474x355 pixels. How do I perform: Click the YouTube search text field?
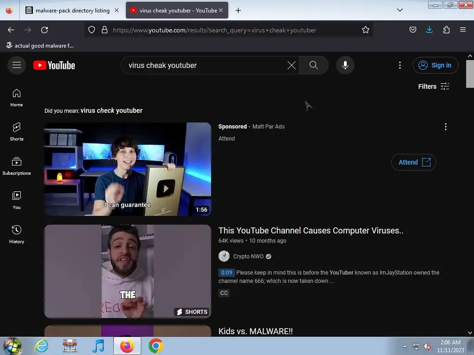(x=206, y=65)
